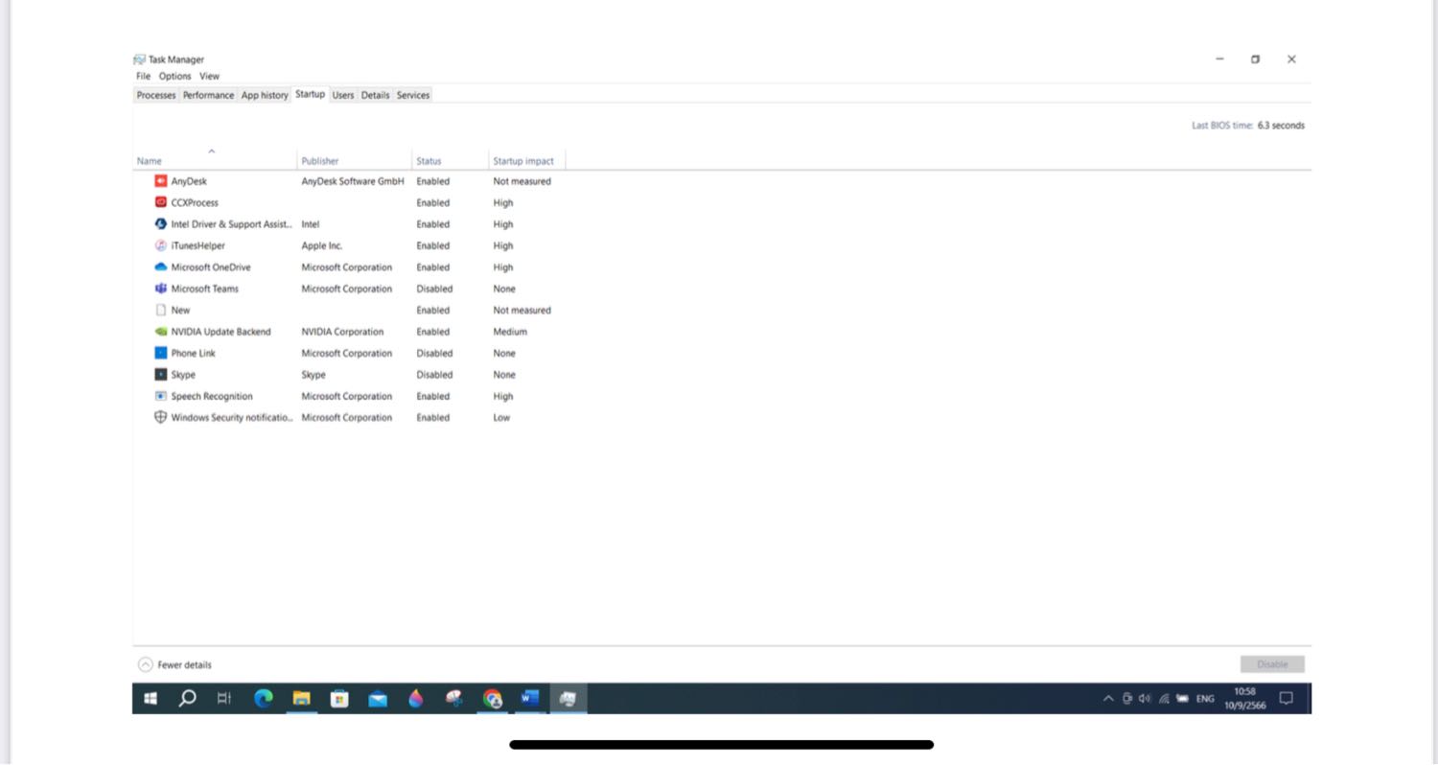The width and height of the screenshot is (1438, 765).
Task: Open the Windows Start menu
Action: point(151,699)
